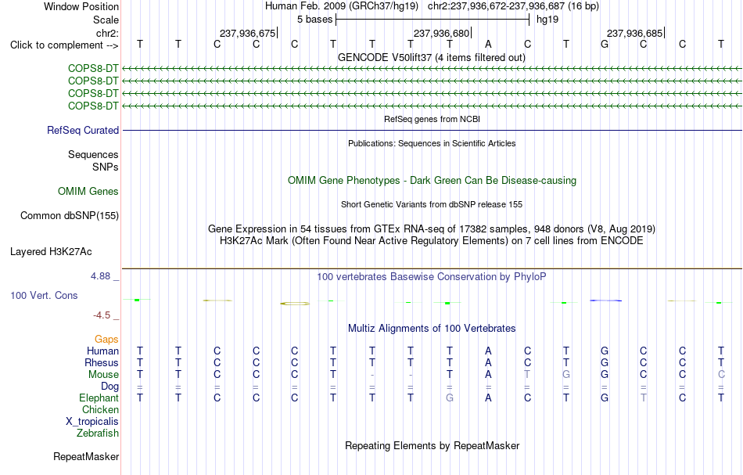This screenshot has width=743, height=475.
Task: Open the Layered H3K27Ac track label
Action: 51,251
